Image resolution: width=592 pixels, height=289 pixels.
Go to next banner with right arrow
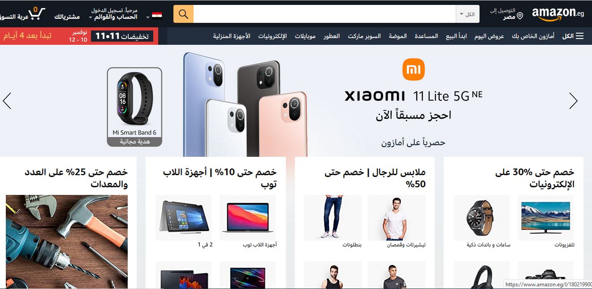click(x=573, y=101)
